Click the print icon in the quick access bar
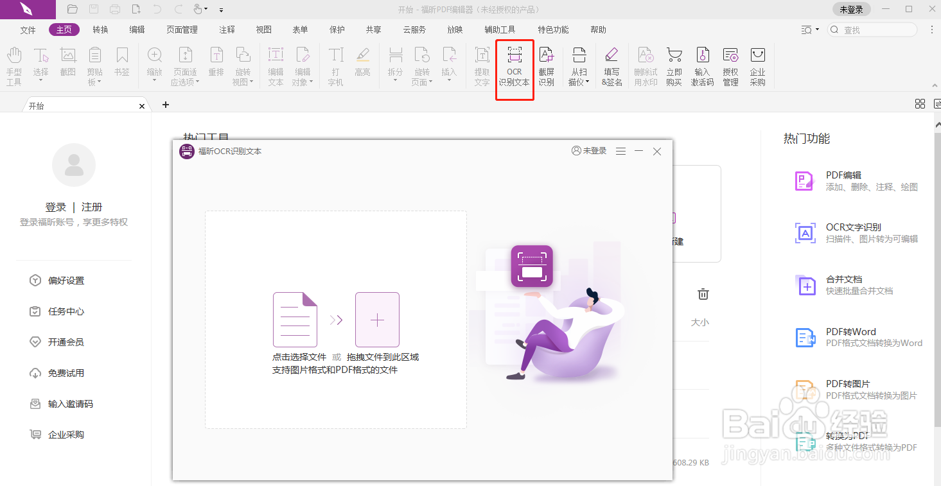Viewport: 941px width, 486px height. coord(115,9)
